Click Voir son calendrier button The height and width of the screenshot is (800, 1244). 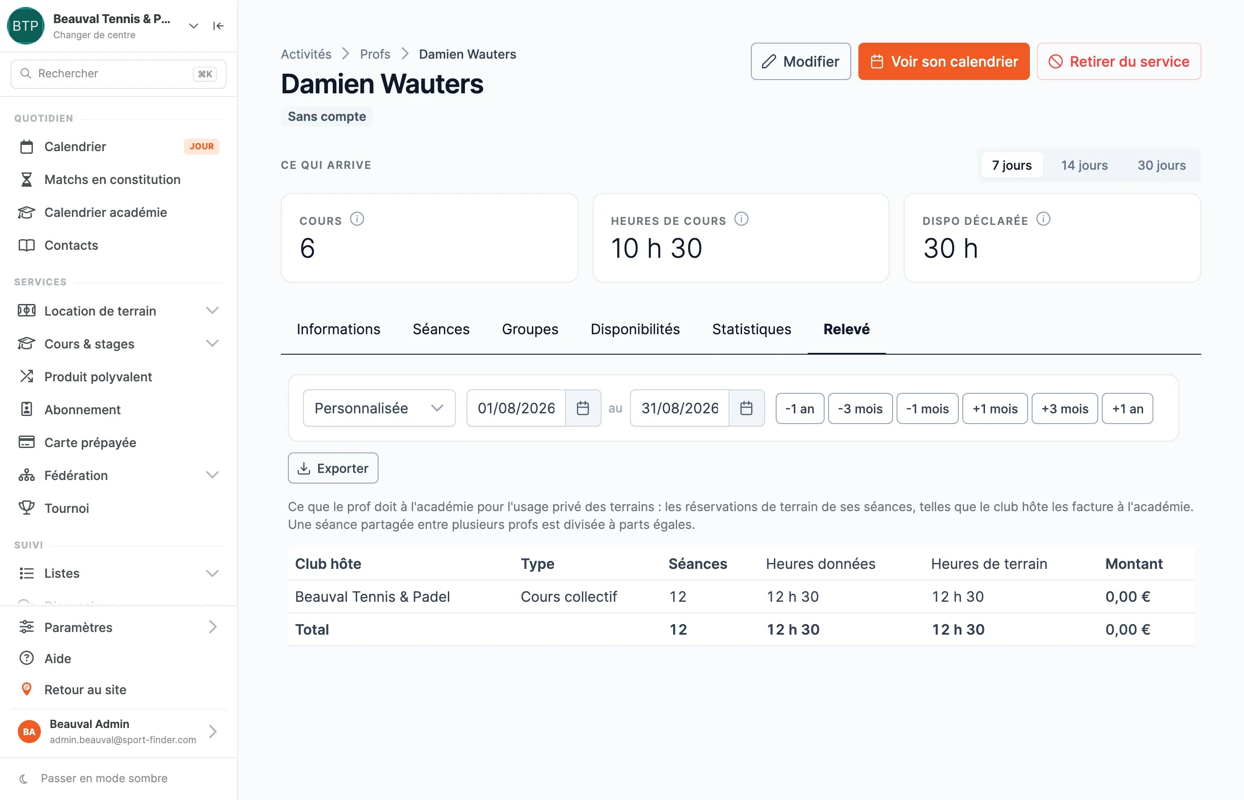pos(943,61)
